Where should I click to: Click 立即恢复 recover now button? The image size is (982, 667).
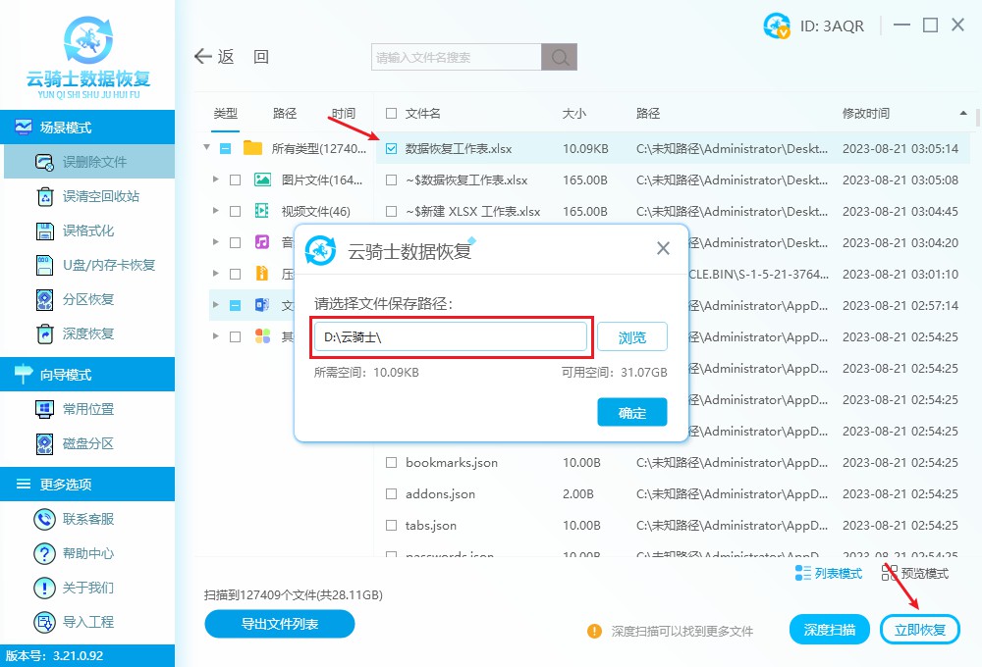tap(920, 630)
